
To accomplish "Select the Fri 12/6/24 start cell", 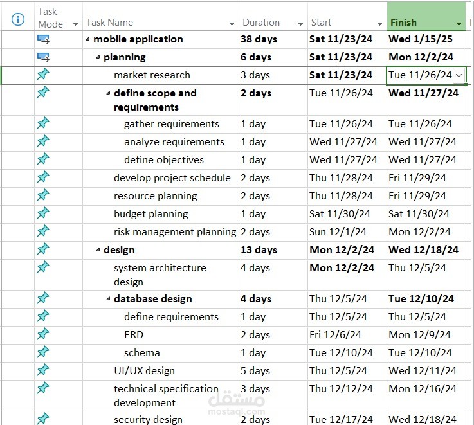I will pyautogui.click(x=347, y=335).
